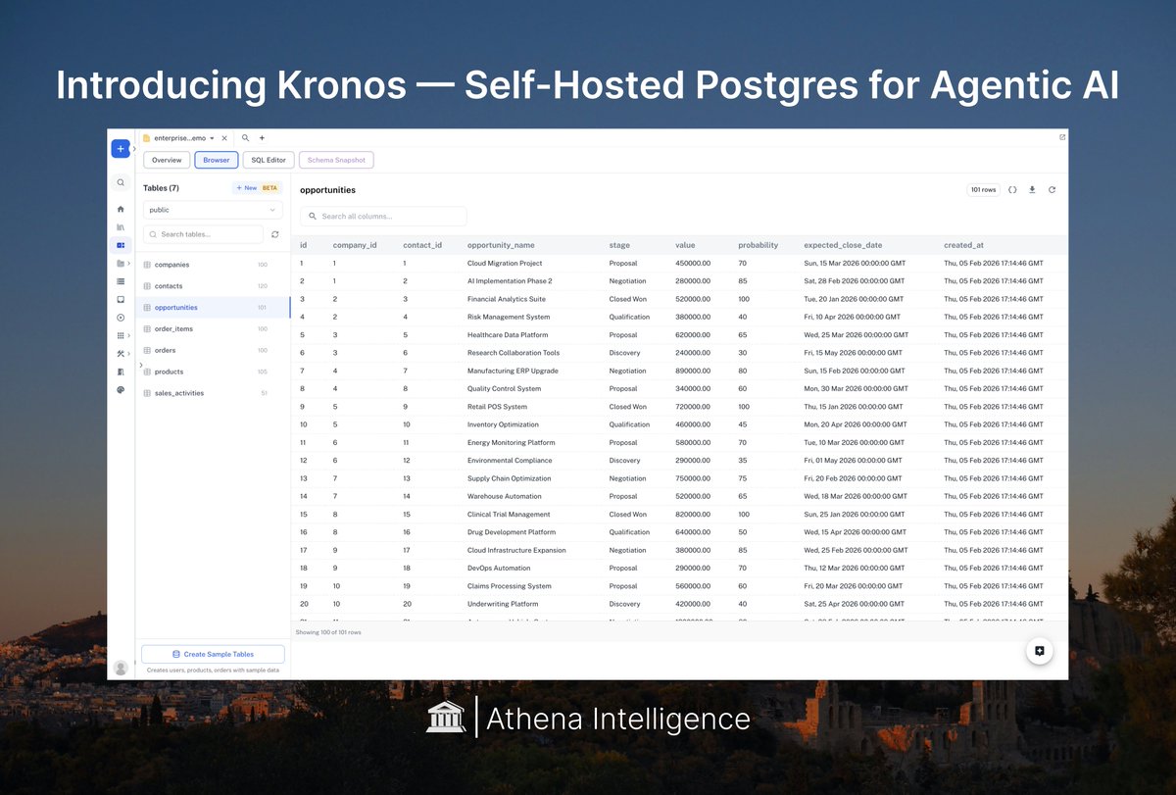Click the probability column header
The image size is (1176, 795).
[x=758, y=245]
